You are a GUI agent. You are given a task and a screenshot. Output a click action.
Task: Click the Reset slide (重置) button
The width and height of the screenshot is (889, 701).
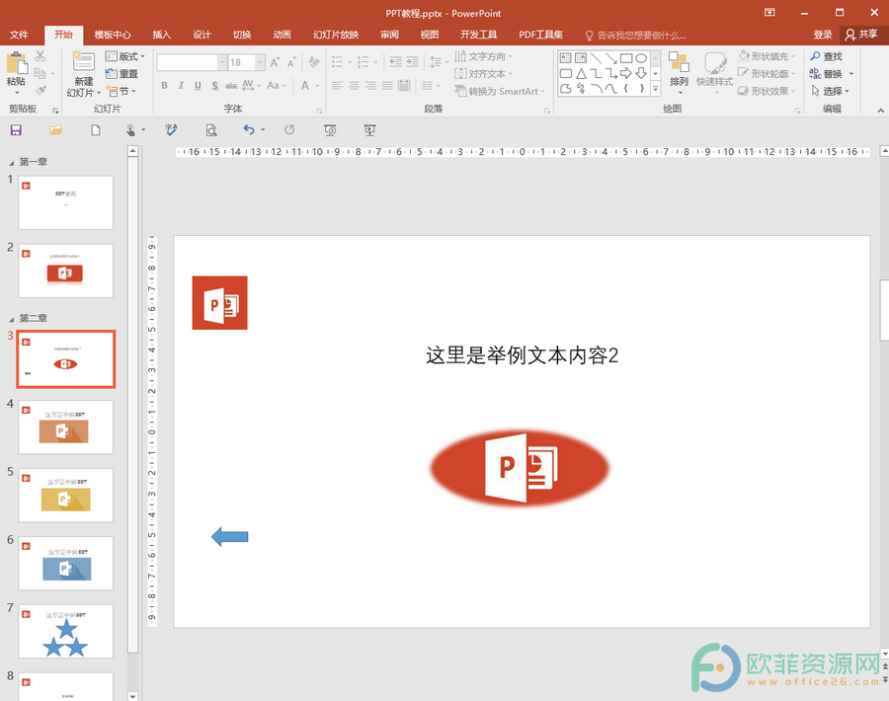pos(121,74)
